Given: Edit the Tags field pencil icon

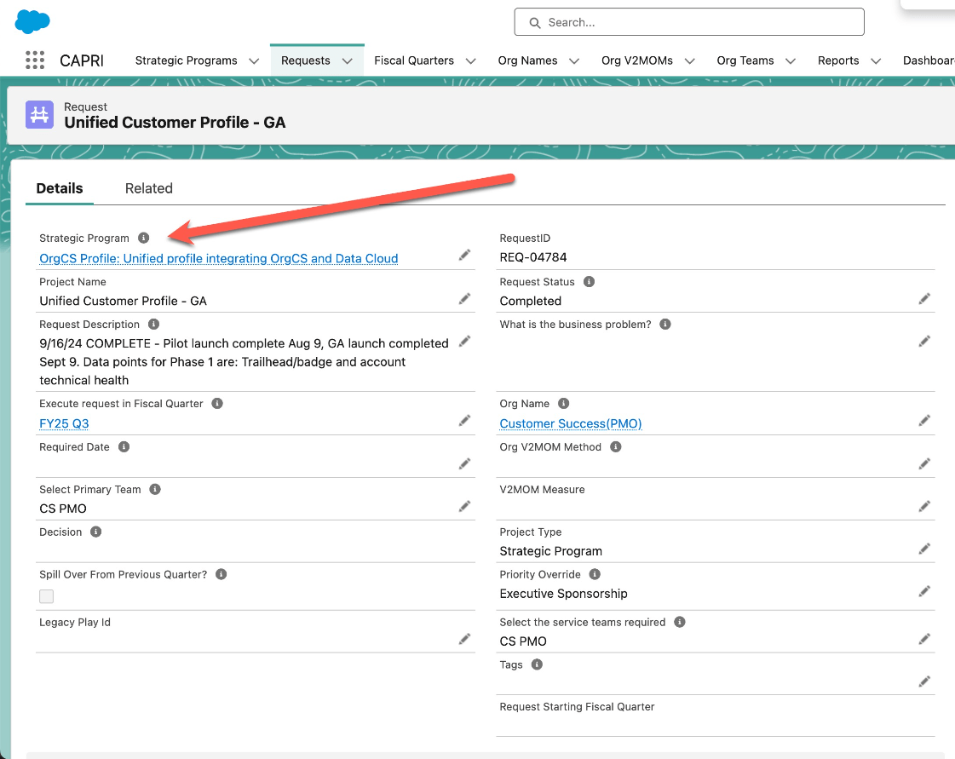Looking at the screenshot, I should tap(924, 681).
